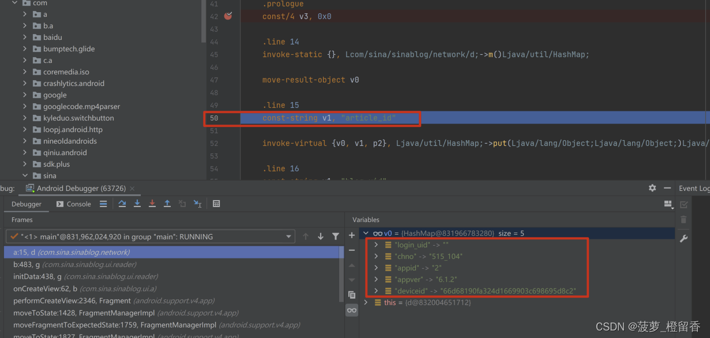
Task: Toggle the breakpoint on line 42
Action: pos(228,16)
